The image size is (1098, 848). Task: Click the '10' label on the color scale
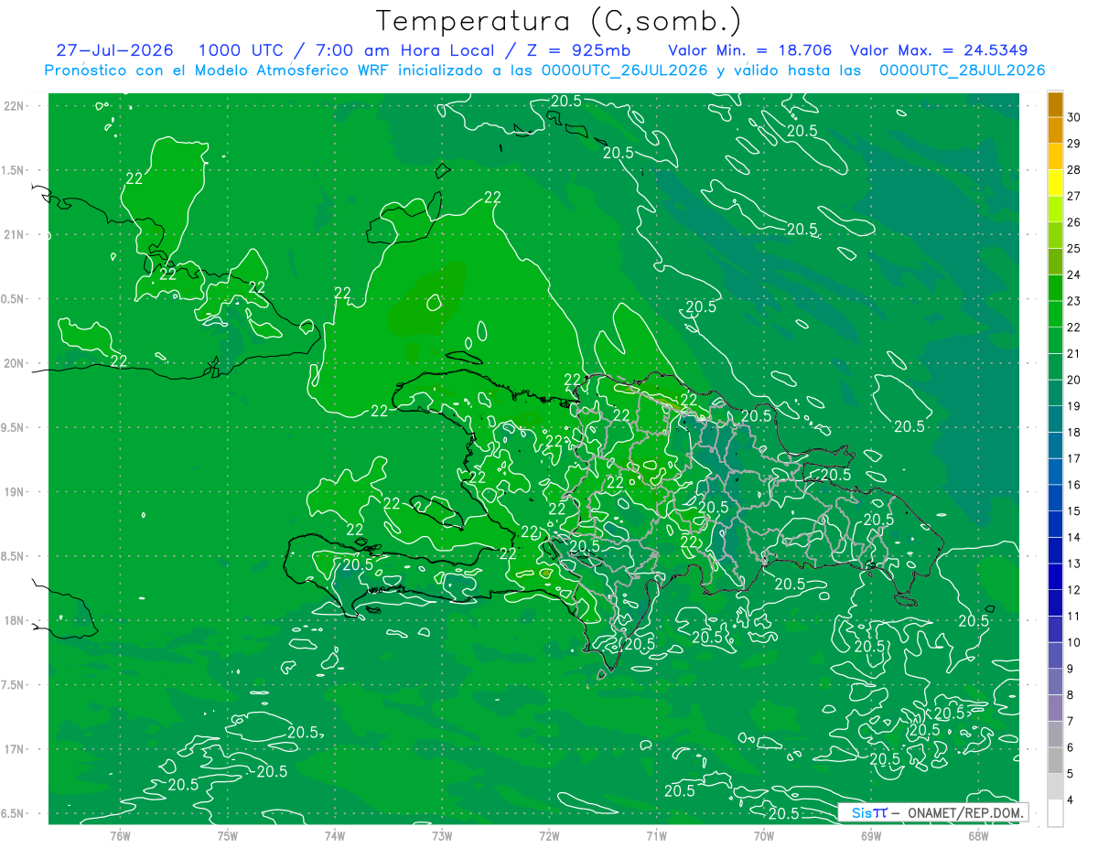click(x=1074, y=642)
